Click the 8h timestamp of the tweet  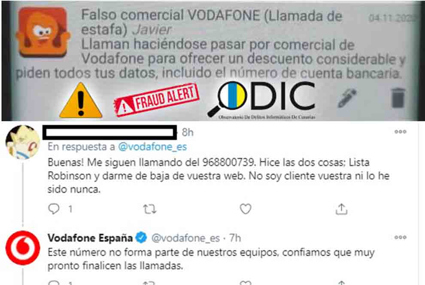coord(188,132)
